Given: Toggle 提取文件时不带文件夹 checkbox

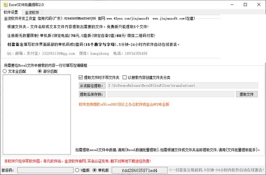Looking at the screenshot, I should (99, 78).
